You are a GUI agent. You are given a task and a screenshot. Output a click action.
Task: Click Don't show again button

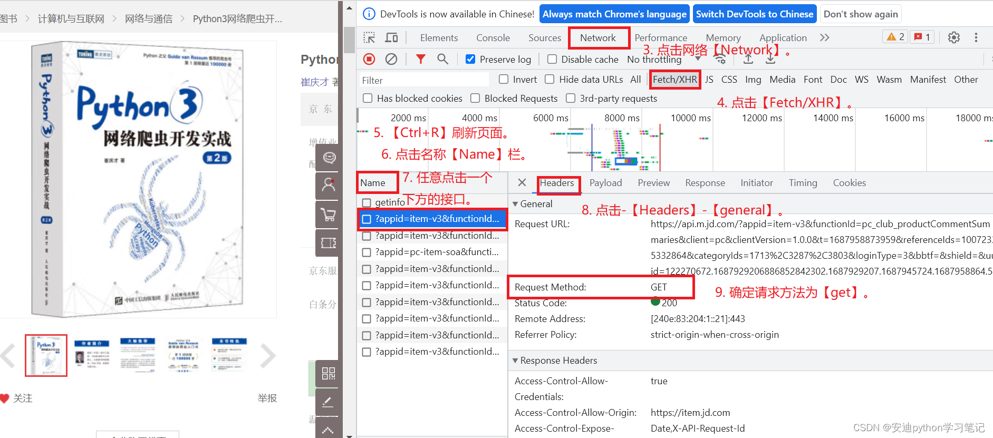(x=861, y=14)
